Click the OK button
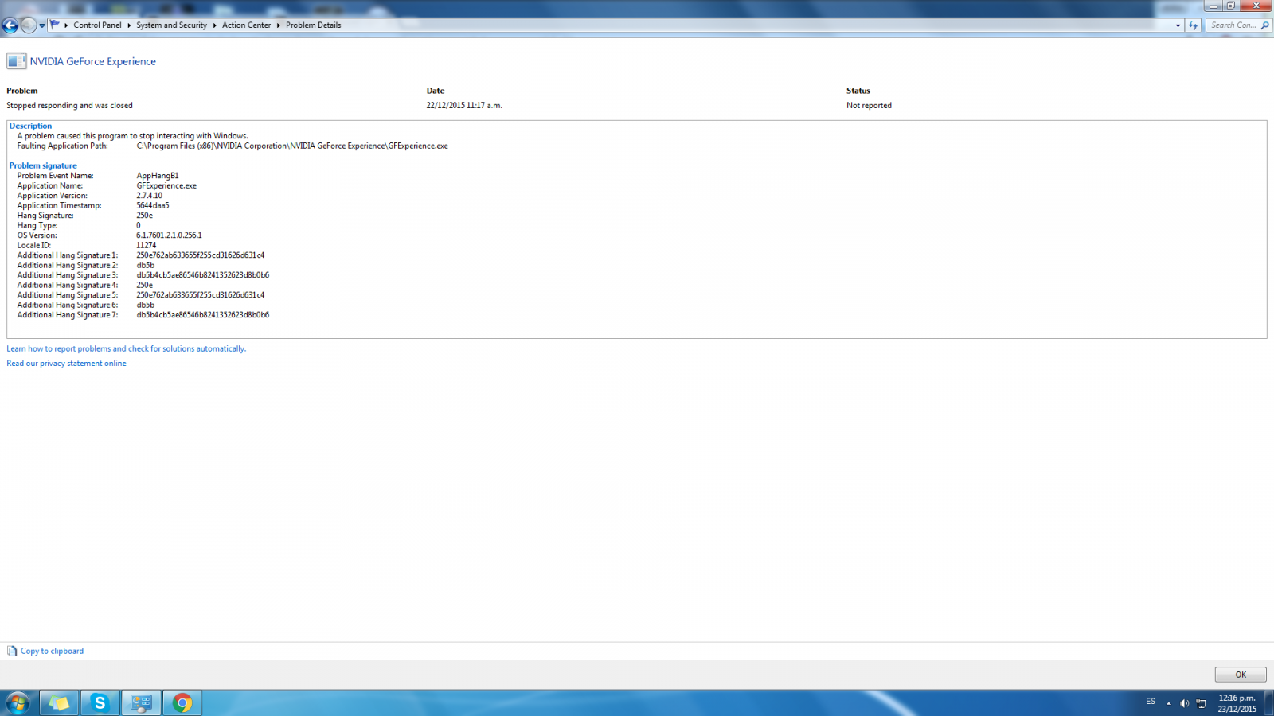 pos(1240,675)
